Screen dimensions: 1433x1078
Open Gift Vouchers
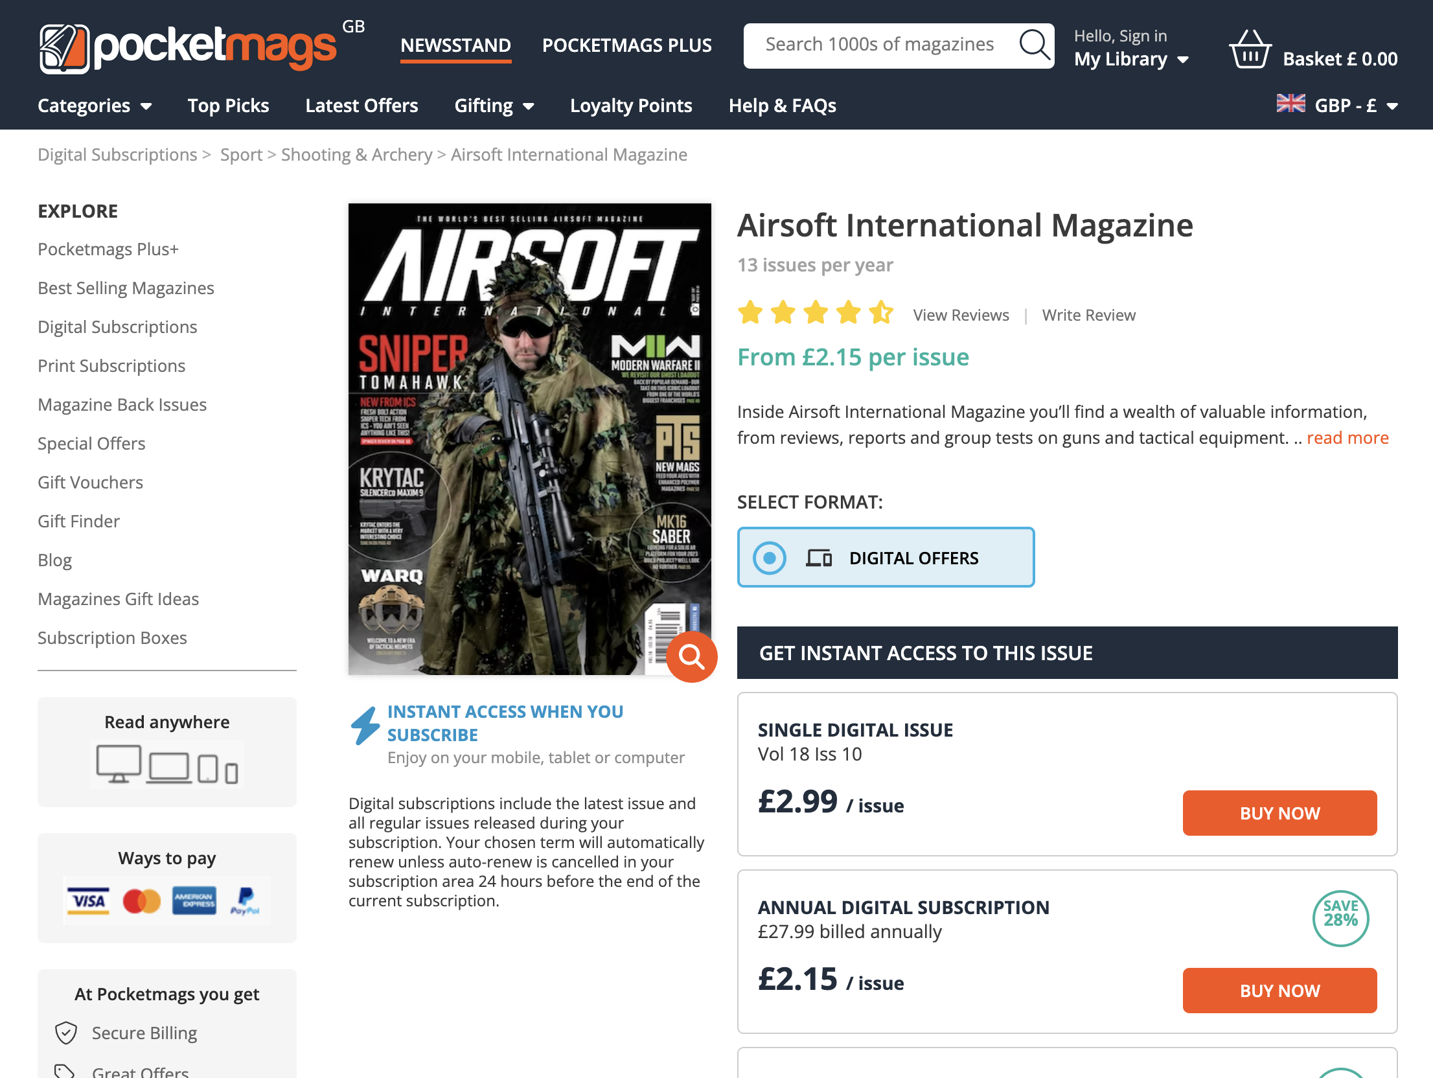pos(90,483)
